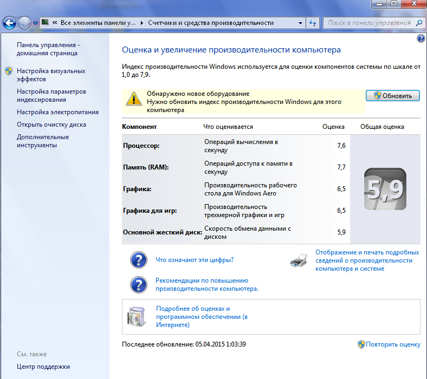Click question icon beside 'Что означают эти цифры?'

point(139,260)
